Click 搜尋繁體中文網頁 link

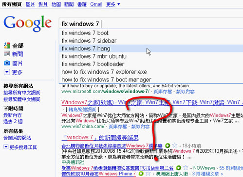[22, 99]
